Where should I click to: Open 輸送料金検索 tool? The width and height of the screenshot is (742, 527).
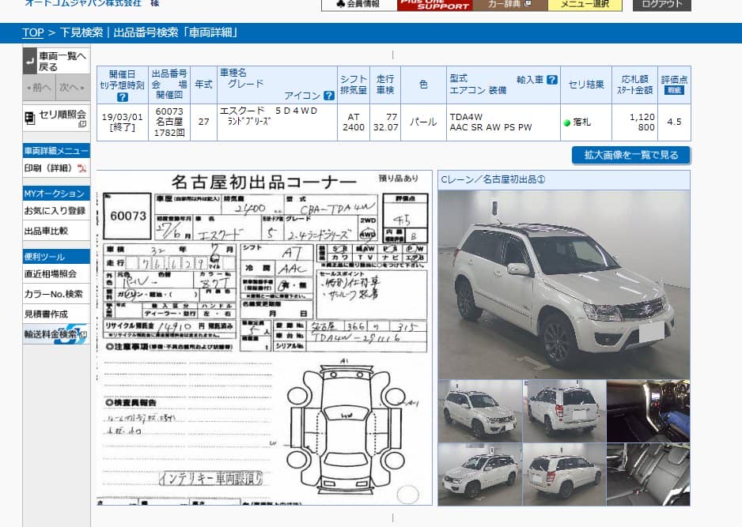[x=56, y=334]
